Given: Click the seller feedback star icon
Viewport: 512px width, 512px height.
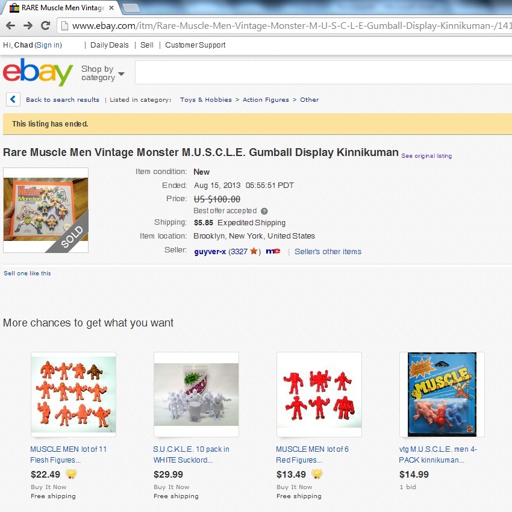Looking at the screenshot, I should (x=254, y=251).
